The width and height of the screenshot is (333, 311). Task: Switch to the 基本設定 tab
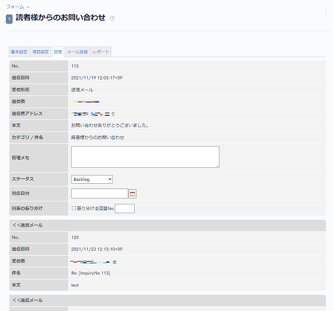click(x=19, y=52)
